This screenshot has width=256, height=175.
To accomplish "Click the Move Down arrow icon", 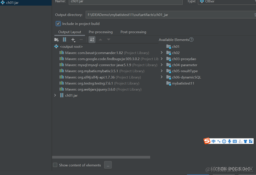I will pyautogui.click(x=109, y=40).
